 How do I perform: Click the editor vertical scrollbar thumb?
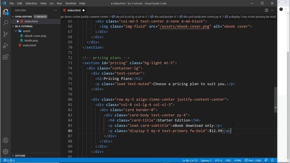click(275, 100)
